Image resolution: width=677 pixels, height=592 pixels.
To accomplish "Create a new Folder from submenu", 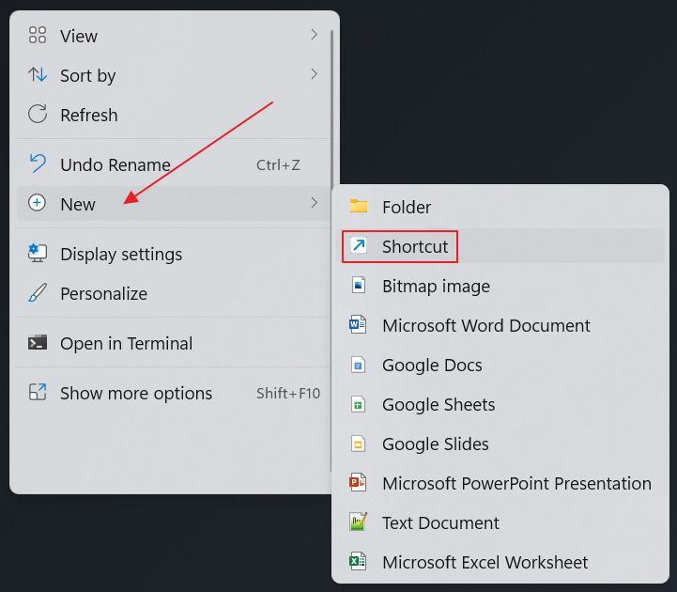I will pos(500,207).
